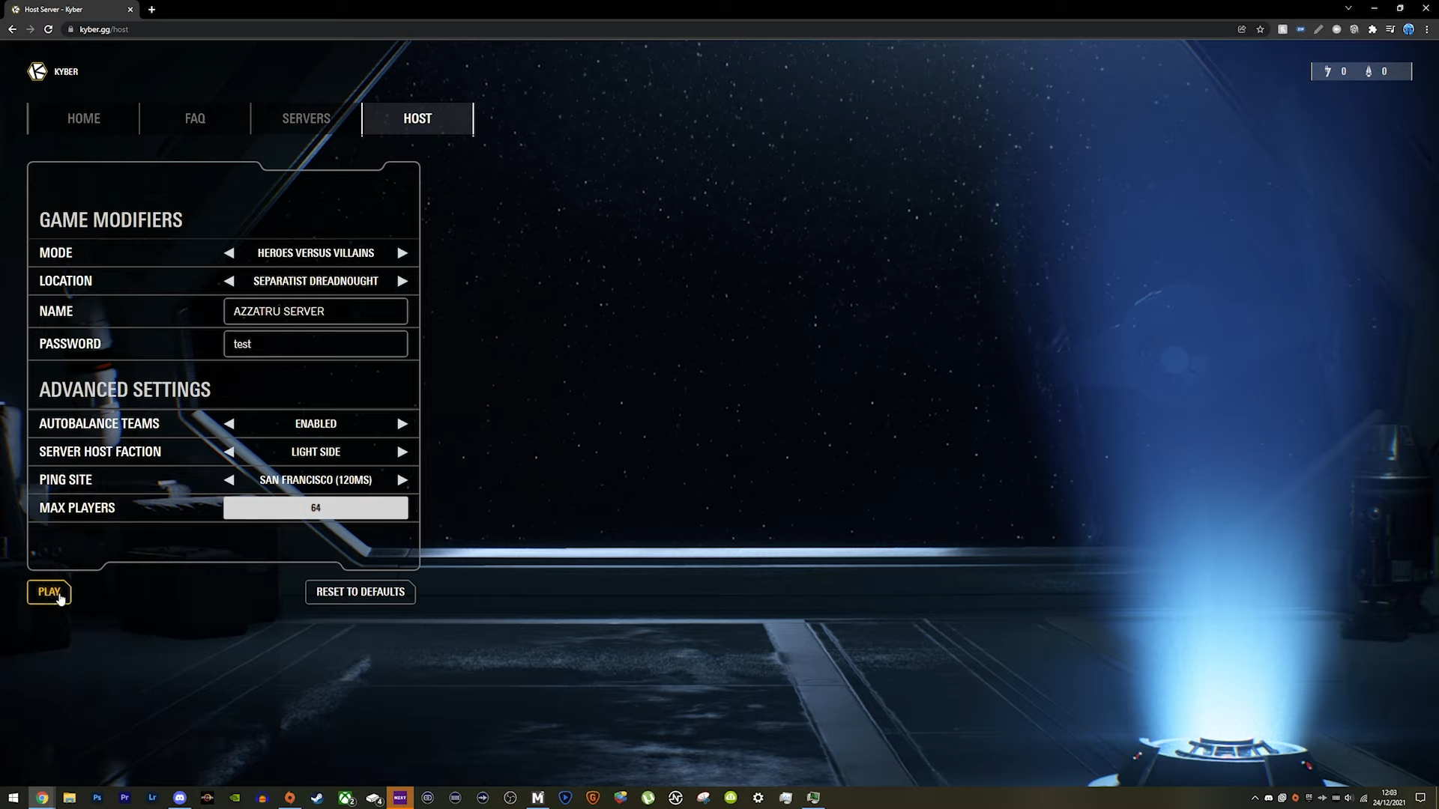Screen dimensions: 1439x809
Task: Switch Autobalance Teams with right arrow
Action: 402,424
